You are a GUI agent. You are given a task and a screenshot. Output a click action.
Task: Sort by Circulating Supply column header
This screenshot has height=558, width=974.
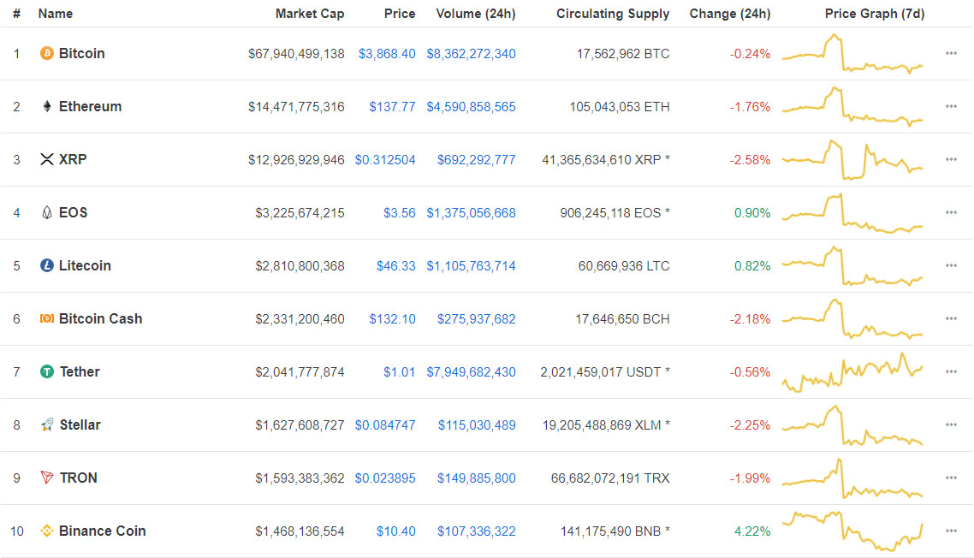coord(613,14)
